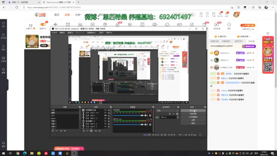Image resolution: width=277 pixels, height=156 pixels.
Task: Adjust 桌面音频 volume slider
Action: pos(129,116)
